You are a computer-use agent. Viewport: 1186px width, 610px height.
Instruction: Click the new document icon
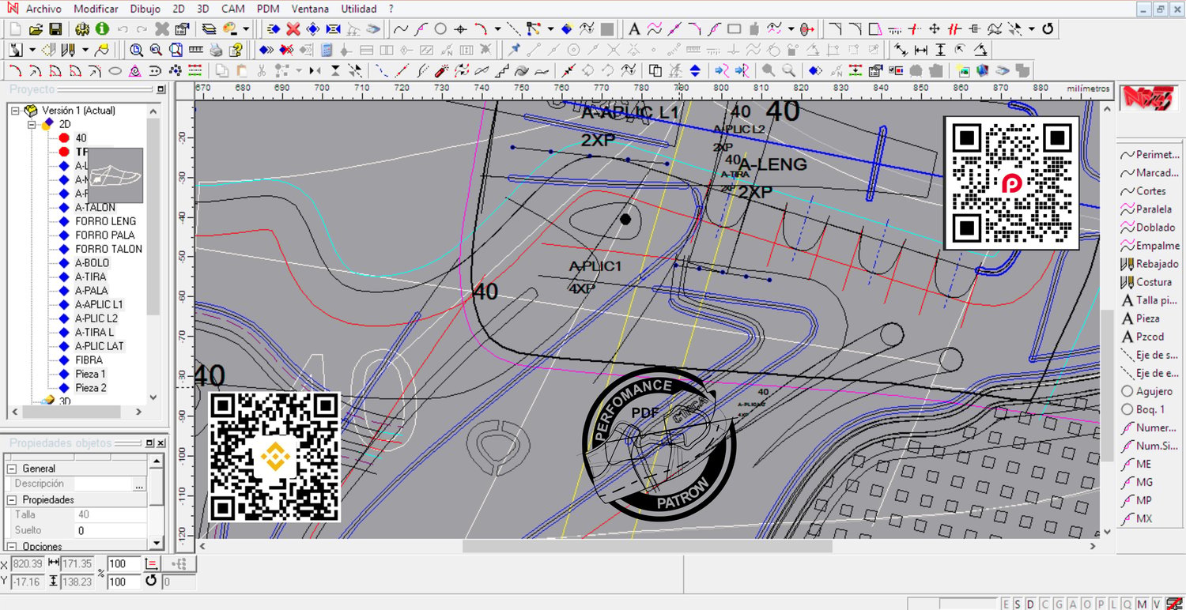tap(16, 29)
